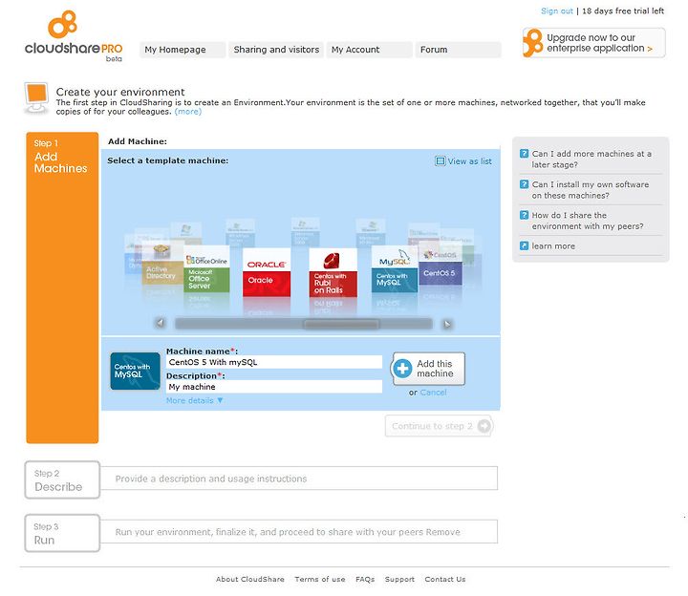The height and width of the screenshot is (596, 688).
Task: Click 'Provide a description and usage instructions' text
Action: [211, 479]
